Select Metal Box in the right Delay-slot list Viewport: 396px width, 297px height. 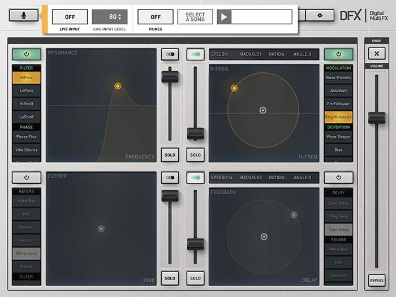[338, 249]
